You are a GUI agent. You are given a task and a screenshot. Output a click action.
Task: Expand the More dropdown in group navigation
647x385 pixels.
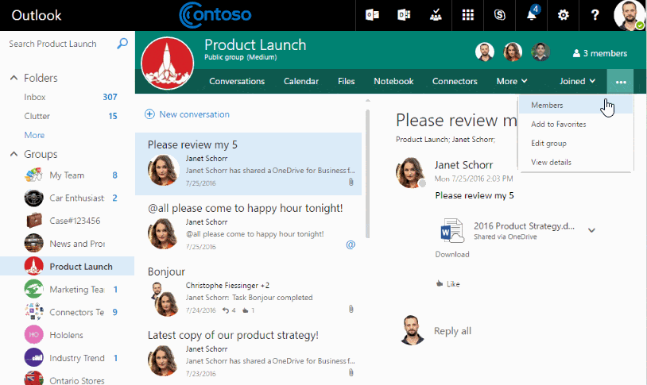pyautogui.click(x=512, y=81)
